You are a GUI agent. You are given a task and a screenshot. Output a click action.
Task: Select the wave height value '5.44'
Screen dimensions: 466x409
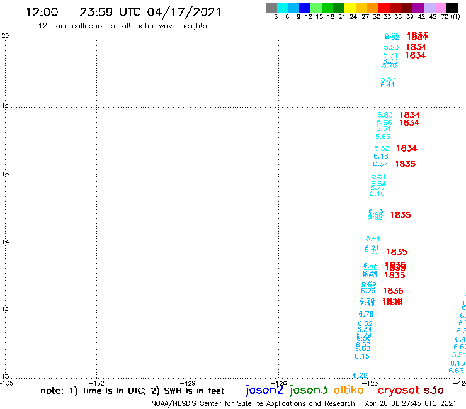373,238
